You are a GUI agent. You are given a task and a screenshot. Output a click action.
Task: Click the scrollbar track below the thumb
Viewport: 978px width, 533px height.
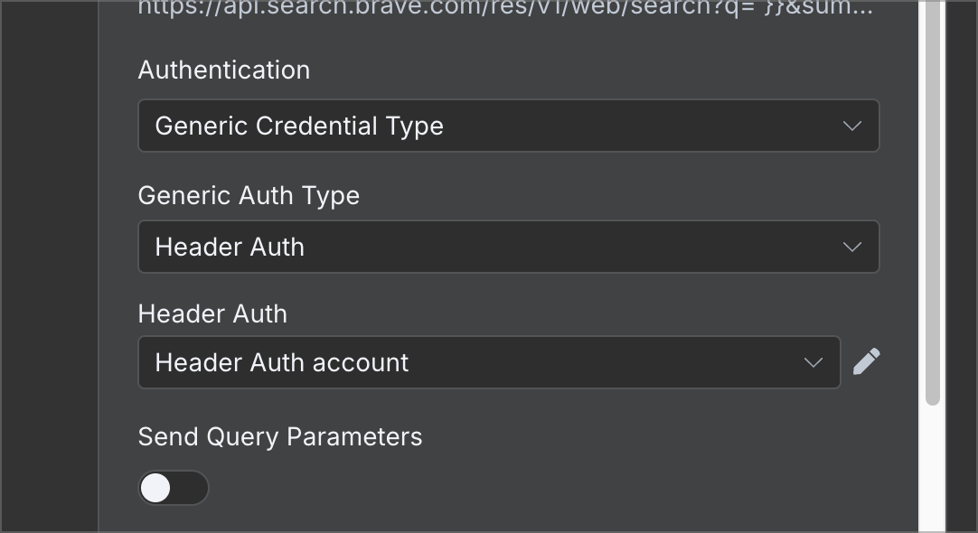click(x=933, y=469)
